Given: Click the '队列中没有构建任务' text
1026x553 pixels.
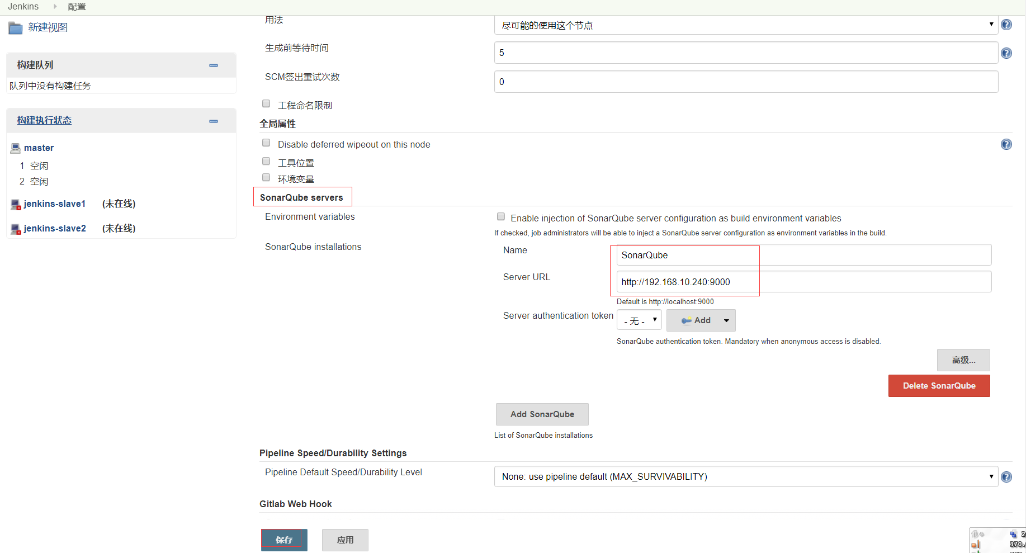Looking at the screenshot, I should pyautogui.click(x=50, y=86).
